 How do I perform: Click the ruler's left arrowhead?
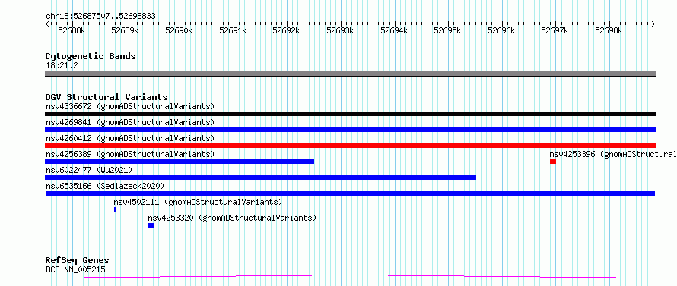pos(47,24)
